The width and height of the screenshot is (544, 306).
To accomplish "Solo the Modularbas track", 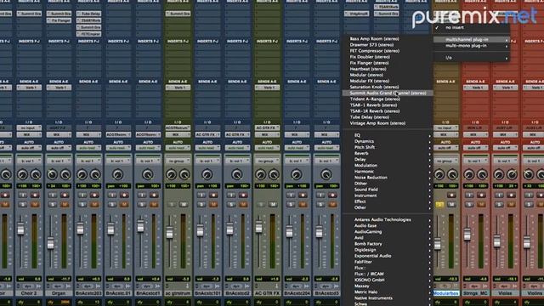I will click(x=439, y=204).
